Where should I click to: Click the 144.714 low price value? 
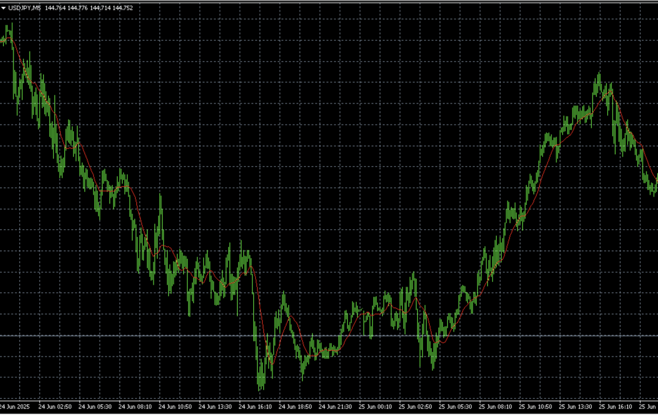(100, 8)
